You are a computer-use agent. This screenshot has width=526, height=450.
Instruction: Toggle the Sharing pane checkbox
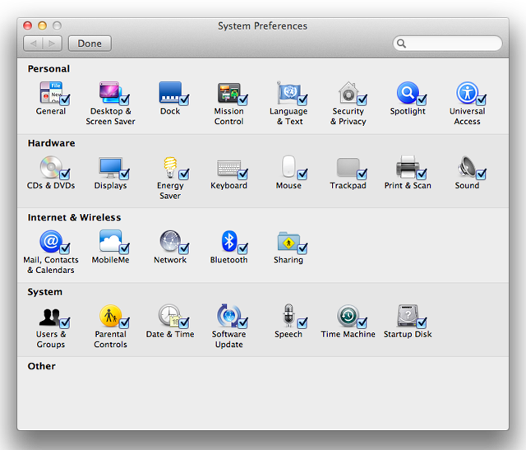coord(302,248)
